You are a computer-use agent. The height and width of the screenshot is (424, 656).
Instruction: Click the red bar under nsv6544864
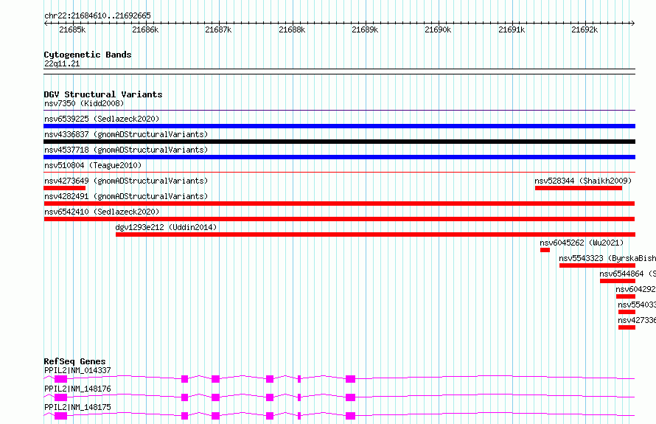coord(618,281)
